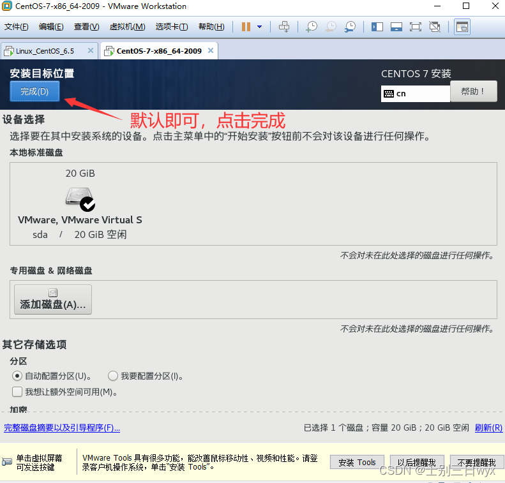Click the 添加磁盘(A)... button
The height and width of the screenshot is (483, 505).
[53, 299]
